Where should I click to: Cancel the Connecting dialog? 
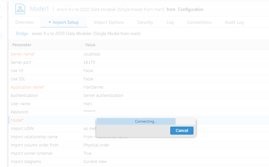[182, 131]
